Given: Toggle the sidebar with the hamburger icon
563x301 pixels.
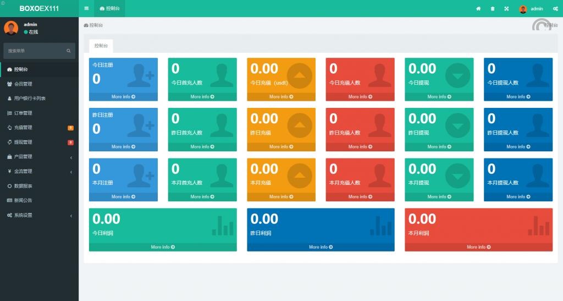Looking at the screenshot, I should tap(86, 8).
